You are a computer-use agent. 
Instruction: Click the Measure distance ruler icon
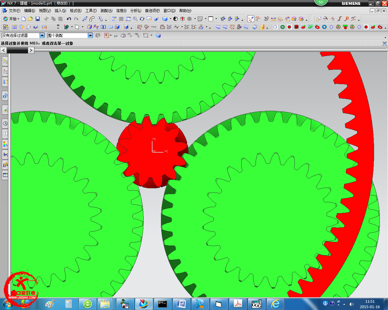[x=273, y=19]
